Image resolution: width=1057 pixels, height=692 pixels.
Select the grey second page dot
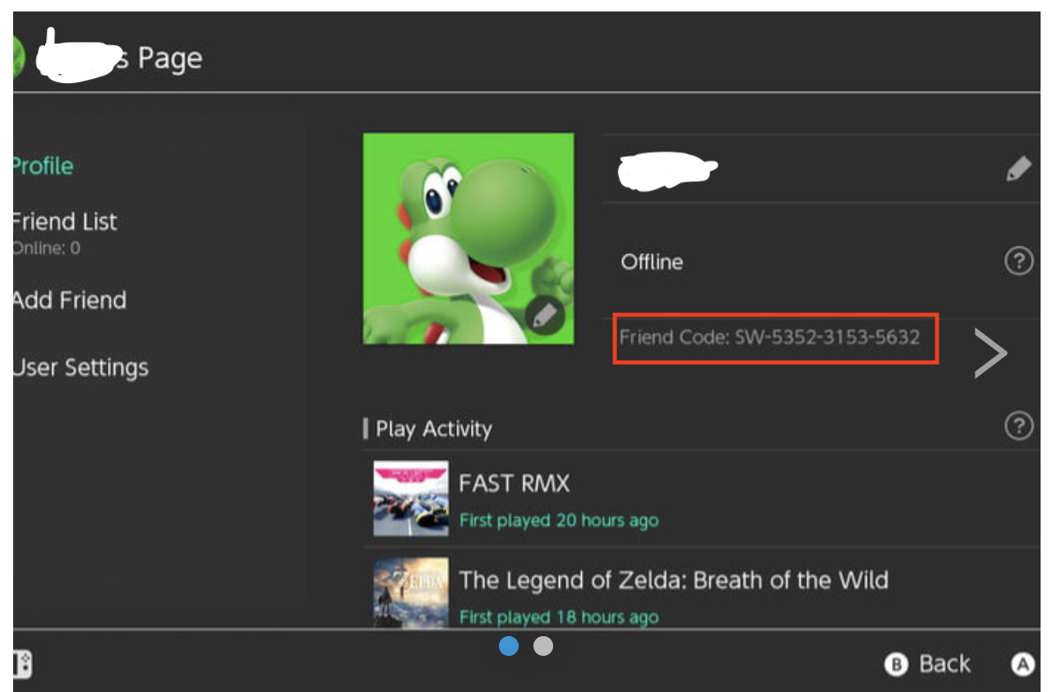(543, 647)
